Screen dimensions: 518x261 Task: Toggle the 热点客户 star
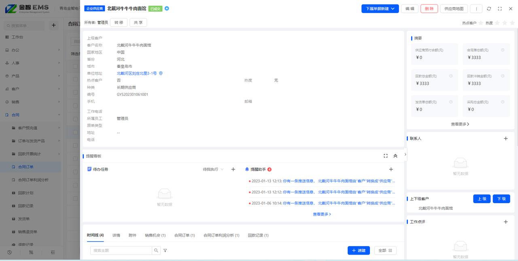(481, 23)
